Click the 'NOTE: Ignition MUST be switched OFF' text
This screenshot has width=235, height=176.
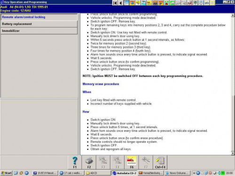[x=143, y=76]
